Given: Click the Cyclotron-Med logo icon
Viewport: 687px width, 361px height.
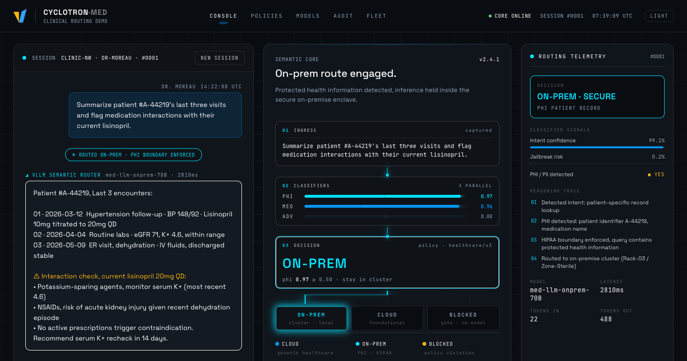Looking at the screenshot, I should [x=20, y=16].
